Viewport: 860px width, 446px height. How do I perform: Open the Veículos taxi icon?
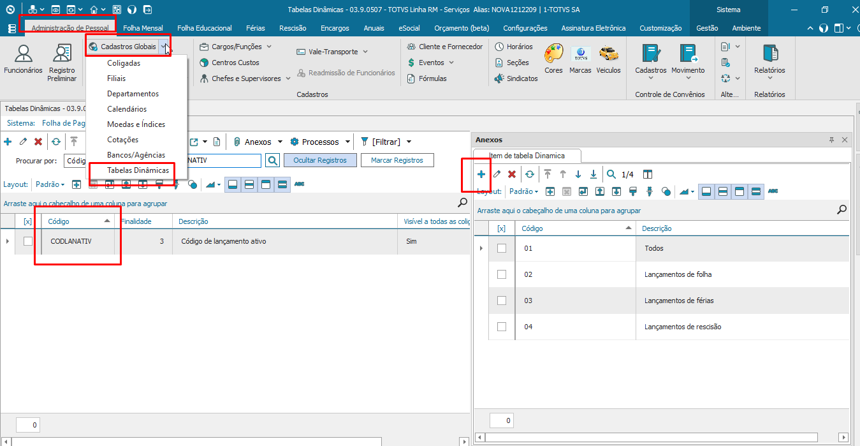tap(608, 59)
